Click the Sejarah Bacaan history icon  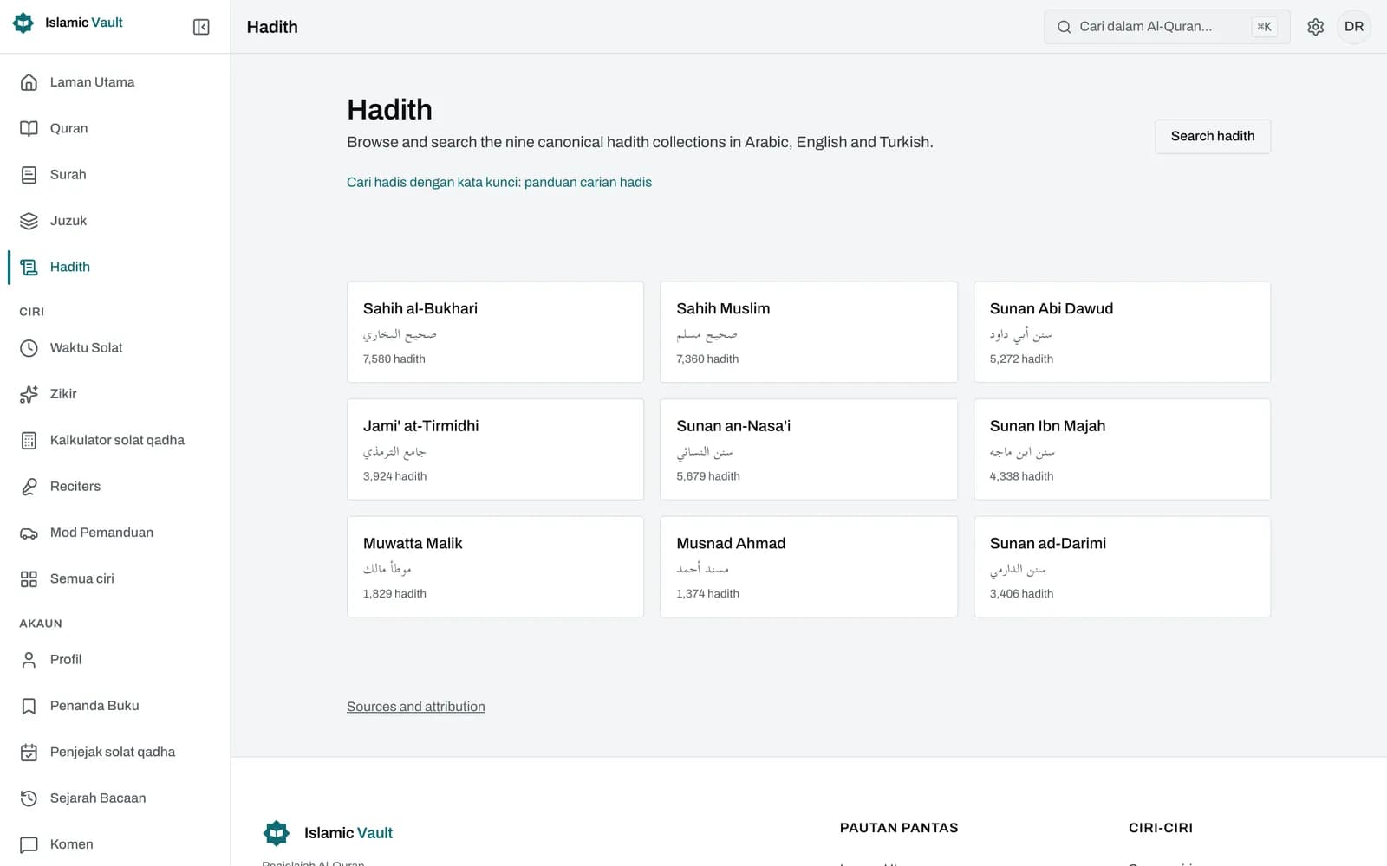coord(29,798)
